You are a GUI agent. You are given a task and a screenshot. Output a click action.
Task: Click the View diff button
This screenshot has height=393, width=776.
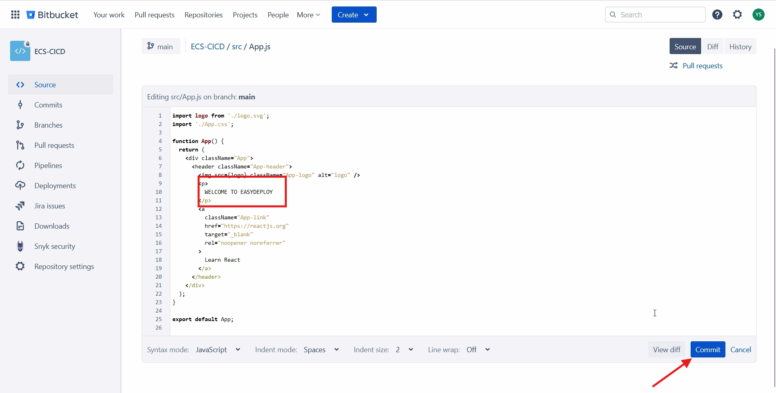click(x=666, y=349)
